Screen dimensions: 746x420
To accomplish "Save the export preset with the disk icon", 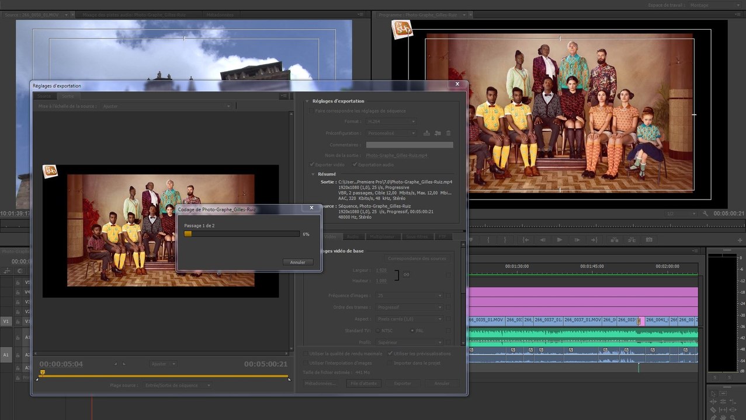I will pos(426,133).
